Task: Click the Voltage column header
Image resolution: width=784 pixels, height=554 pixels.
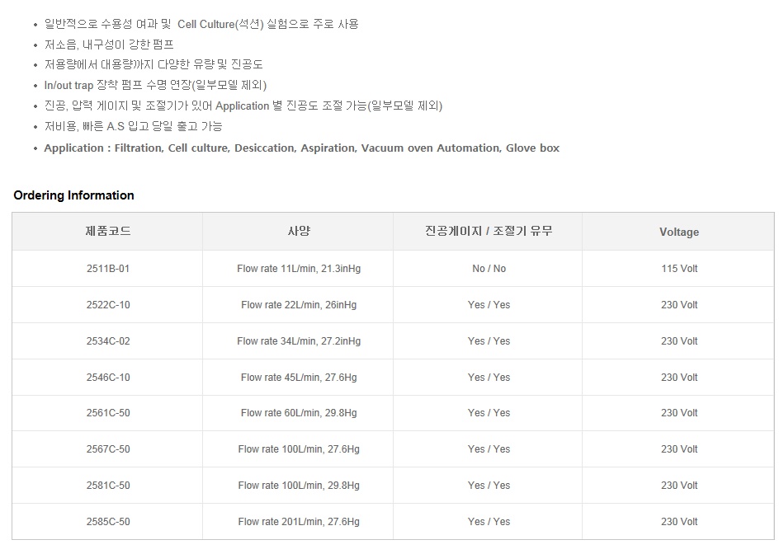Action: (x=679, y=232)
